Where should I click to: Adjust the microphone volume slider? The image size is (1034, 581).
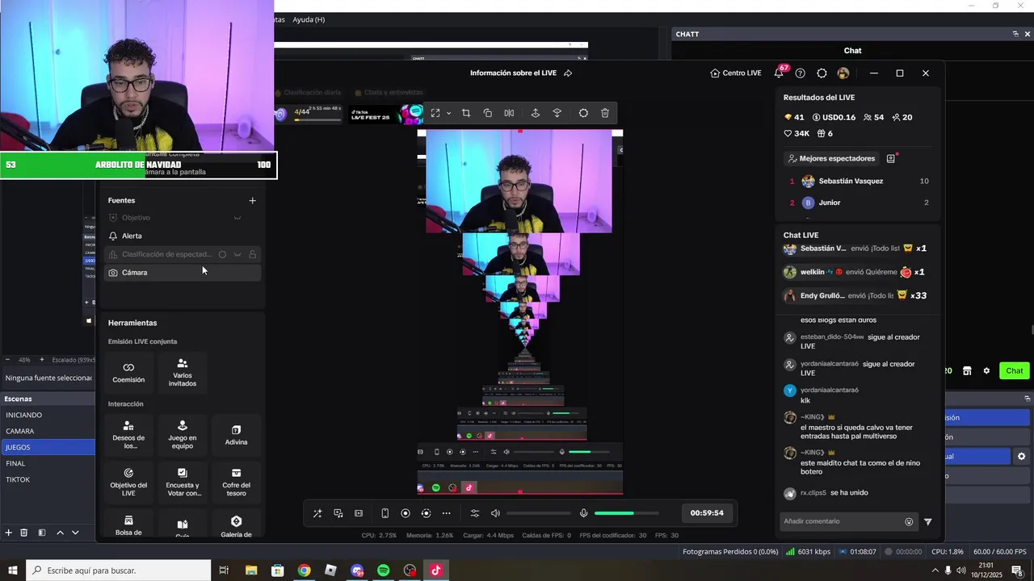pos(626,513)
